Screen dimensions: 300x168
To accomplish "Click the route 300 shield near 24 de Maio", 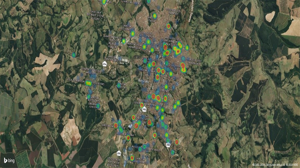I will (168, 145).
